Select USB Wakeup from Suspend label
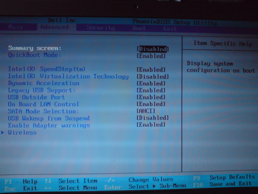Viewport: 258px width, 194px height. (49, 118)
